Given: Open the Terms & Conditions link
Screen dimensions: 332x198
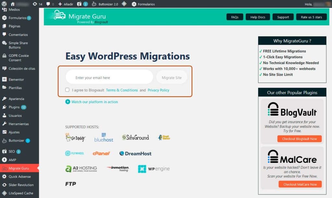Looking at the screenshot, I should point(122,90).
